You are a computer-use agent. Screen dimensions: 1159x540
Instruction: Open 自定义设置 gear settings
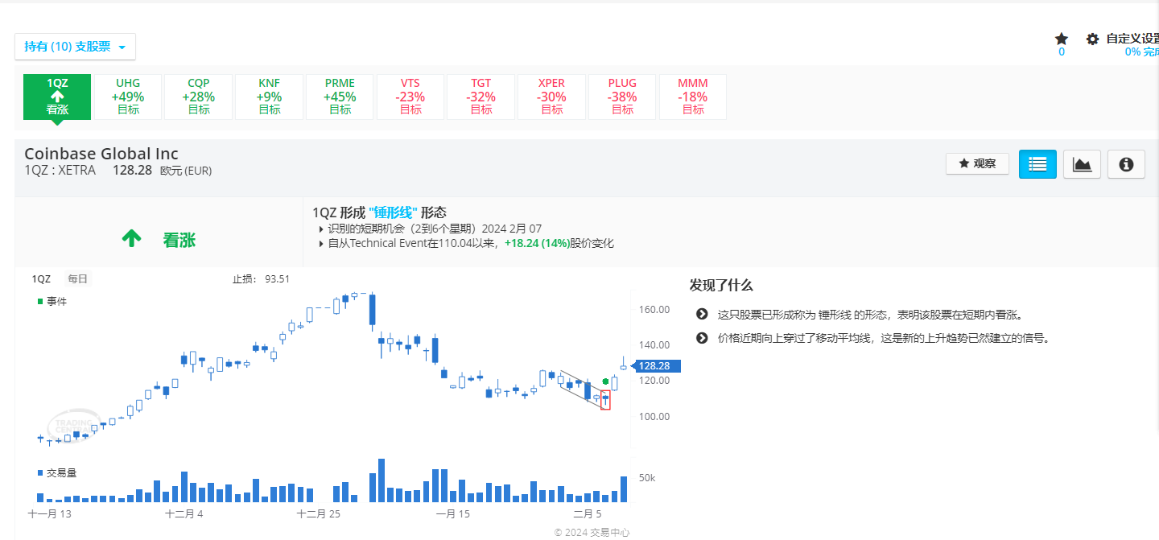[1092, 39]
